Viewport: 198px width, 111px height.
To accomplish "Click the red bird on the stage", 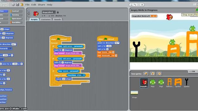I will (x=169, y=17).
